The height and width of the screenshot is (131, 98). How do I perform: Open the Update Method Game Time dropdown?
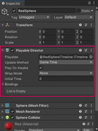66,62
